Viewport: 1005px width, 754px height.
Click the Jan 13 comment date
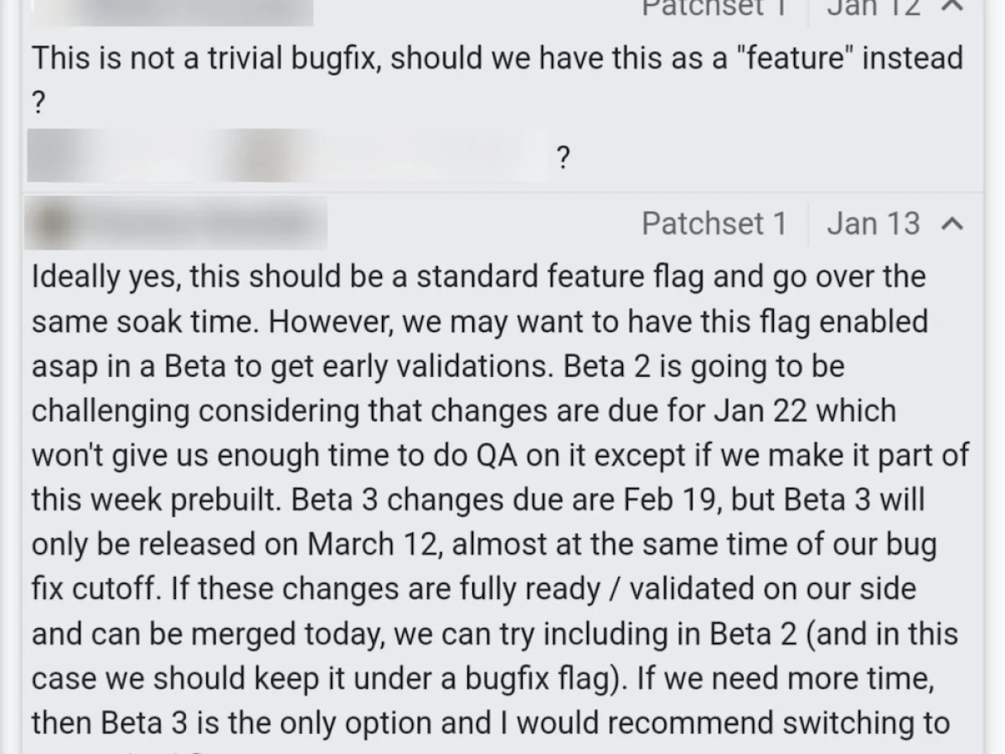(873, 224)
